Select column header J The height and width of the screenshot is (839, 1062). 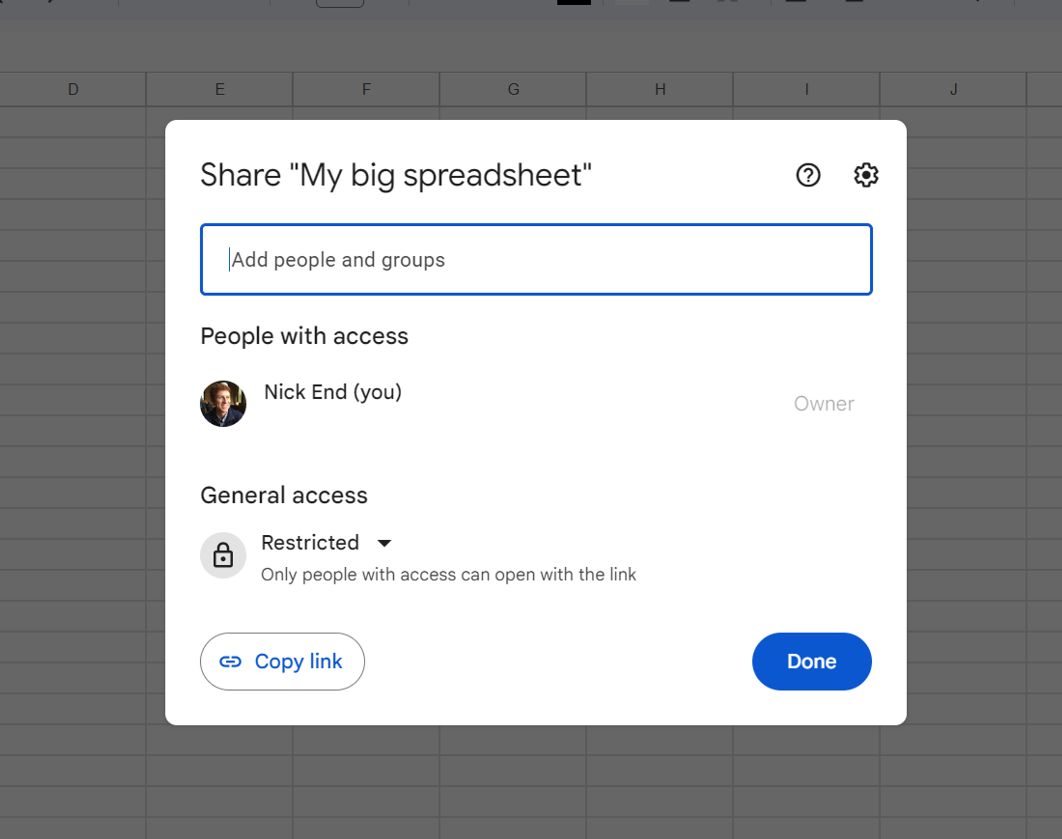coord(954,89)
